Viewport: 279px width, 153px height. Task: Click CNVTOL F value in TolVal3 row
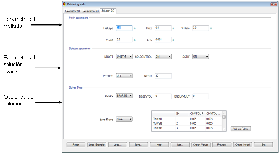tap(196, 128)
